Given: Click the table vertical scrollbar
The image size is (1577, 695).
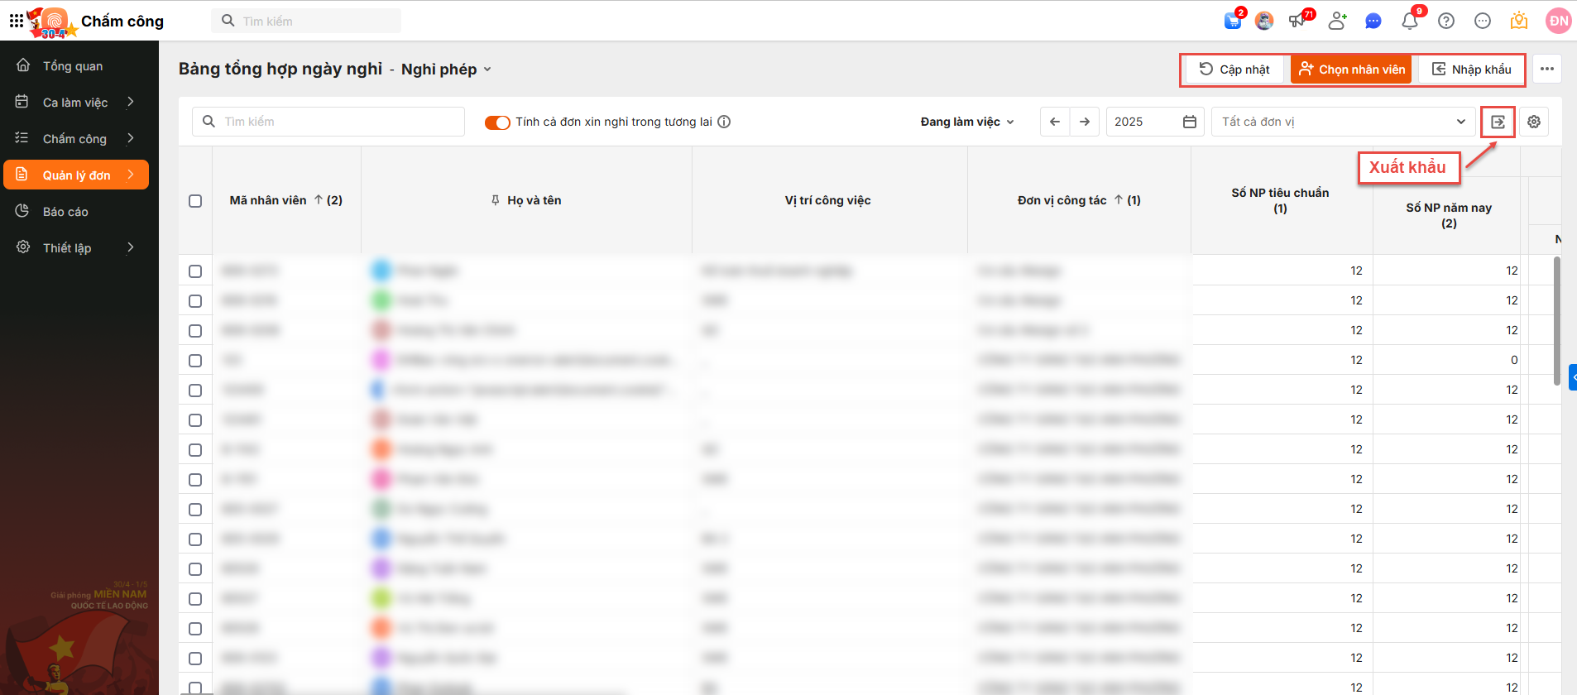Looking at the screenshot, I should point(1557,323).
